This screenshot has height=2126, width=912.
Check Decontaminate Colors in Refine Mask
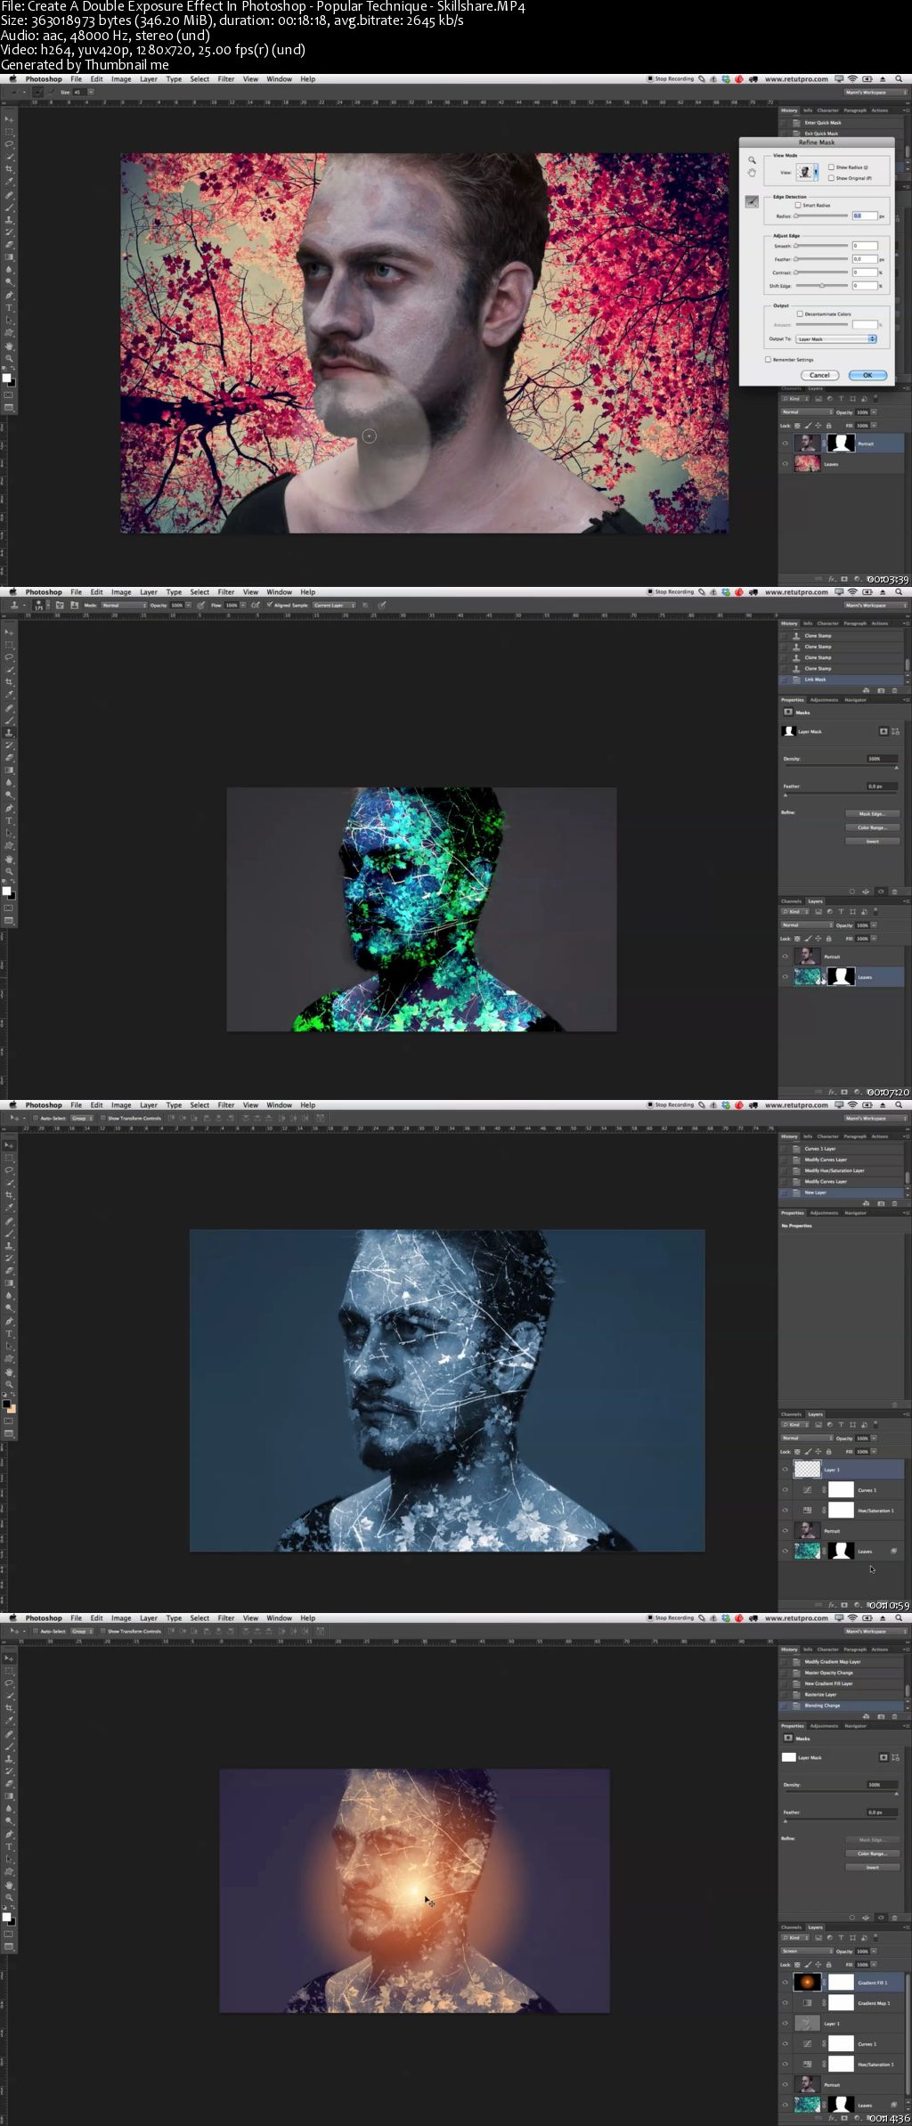(800, 314)
